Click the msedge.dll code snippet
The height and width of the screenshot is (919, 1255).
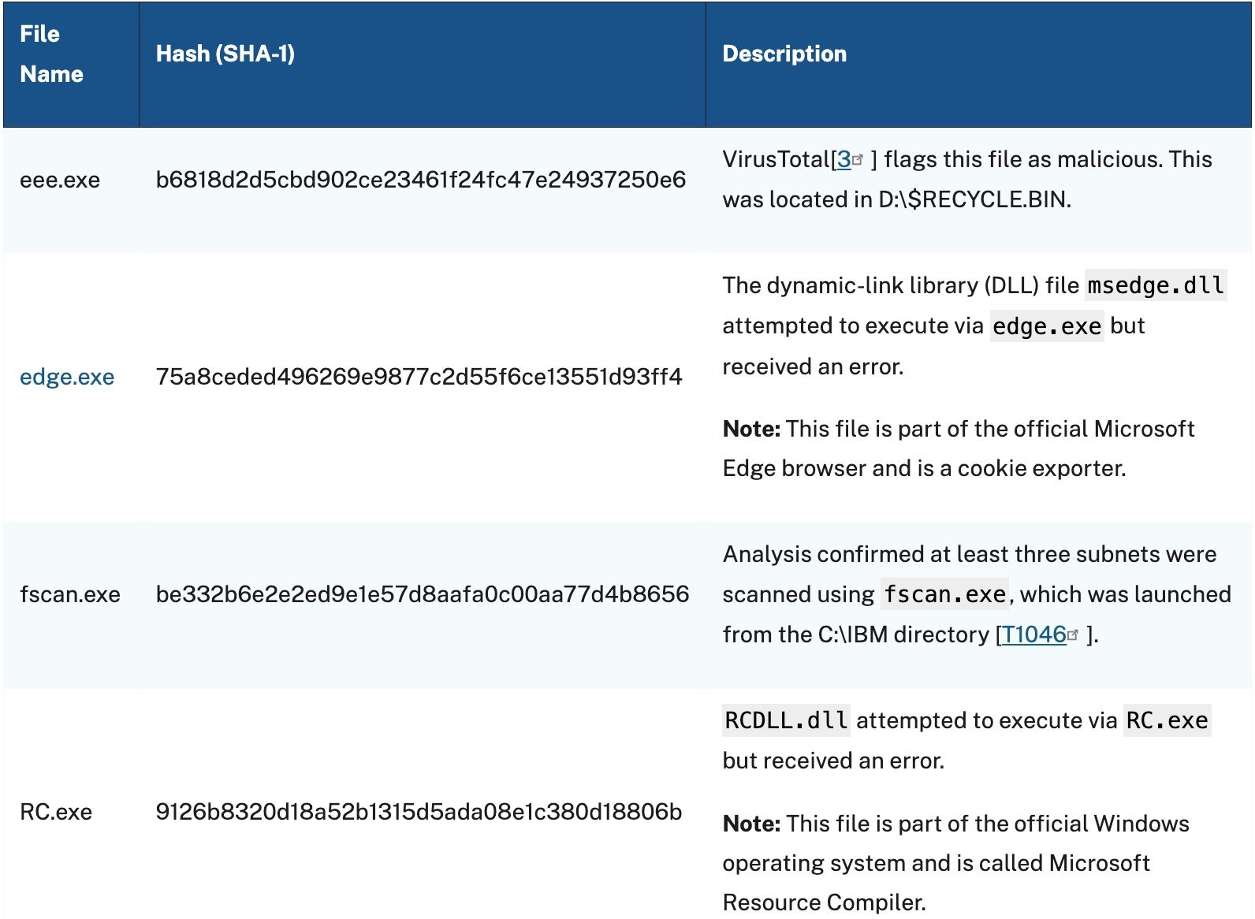[x=1155, y=285]
